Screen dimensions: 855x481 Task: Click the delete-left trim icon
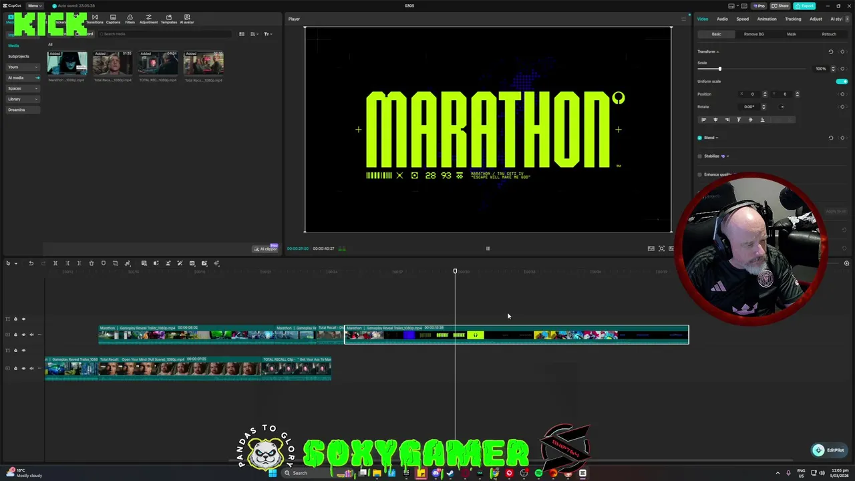pyautogui.click(x=67, y=263)
